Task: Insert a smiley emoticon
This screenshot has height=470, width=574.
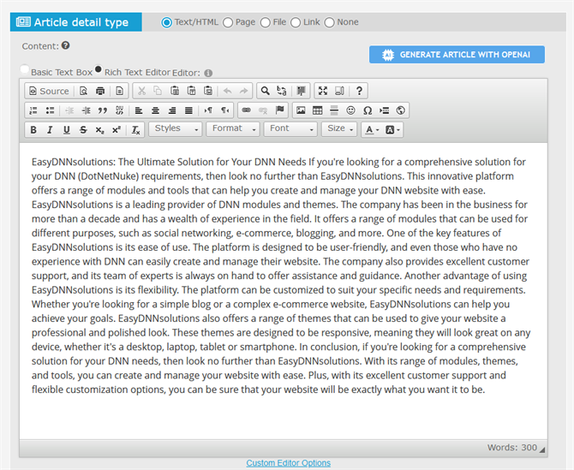Action: [x=350, y=110]
